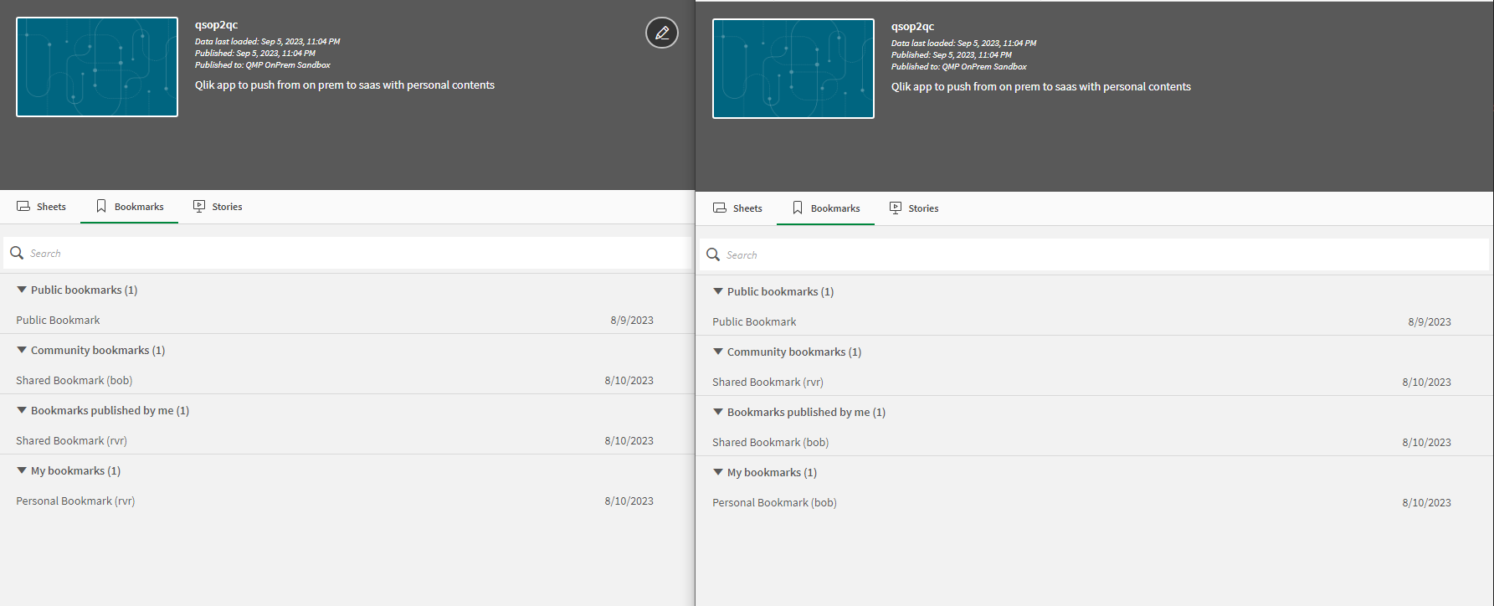
Task: Click the search magnifier icon in left window
Action: tap(17, 253)
